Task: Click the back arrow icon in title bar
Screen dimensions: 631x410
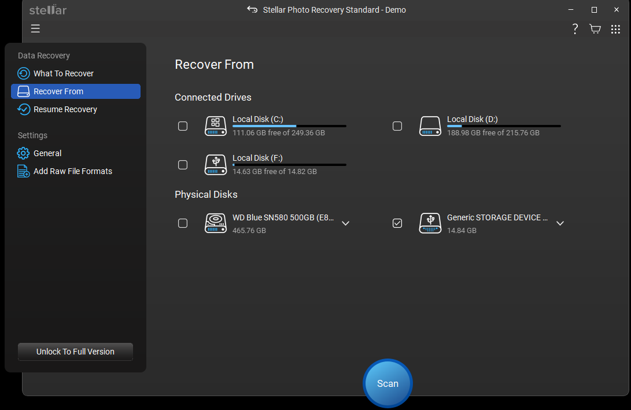Action: tap(252, 10)
